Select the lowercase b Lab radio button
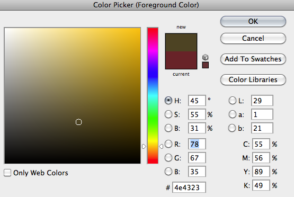This screenshot has height=197, width=294. tap(232, 128)
